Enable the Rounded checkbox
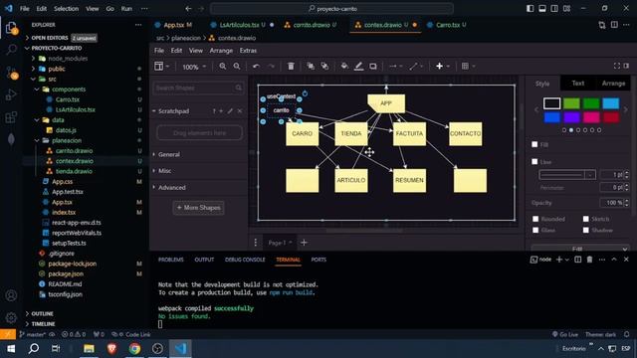637x358 pixels. (535, 219)
